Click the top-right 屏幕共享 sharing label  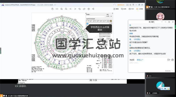158,7
